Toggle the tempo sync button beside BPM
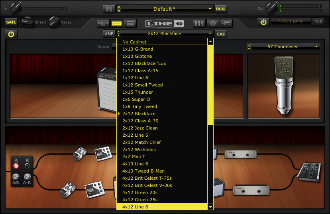The width and height of the screenshot is (330, 214). point(263,22)
